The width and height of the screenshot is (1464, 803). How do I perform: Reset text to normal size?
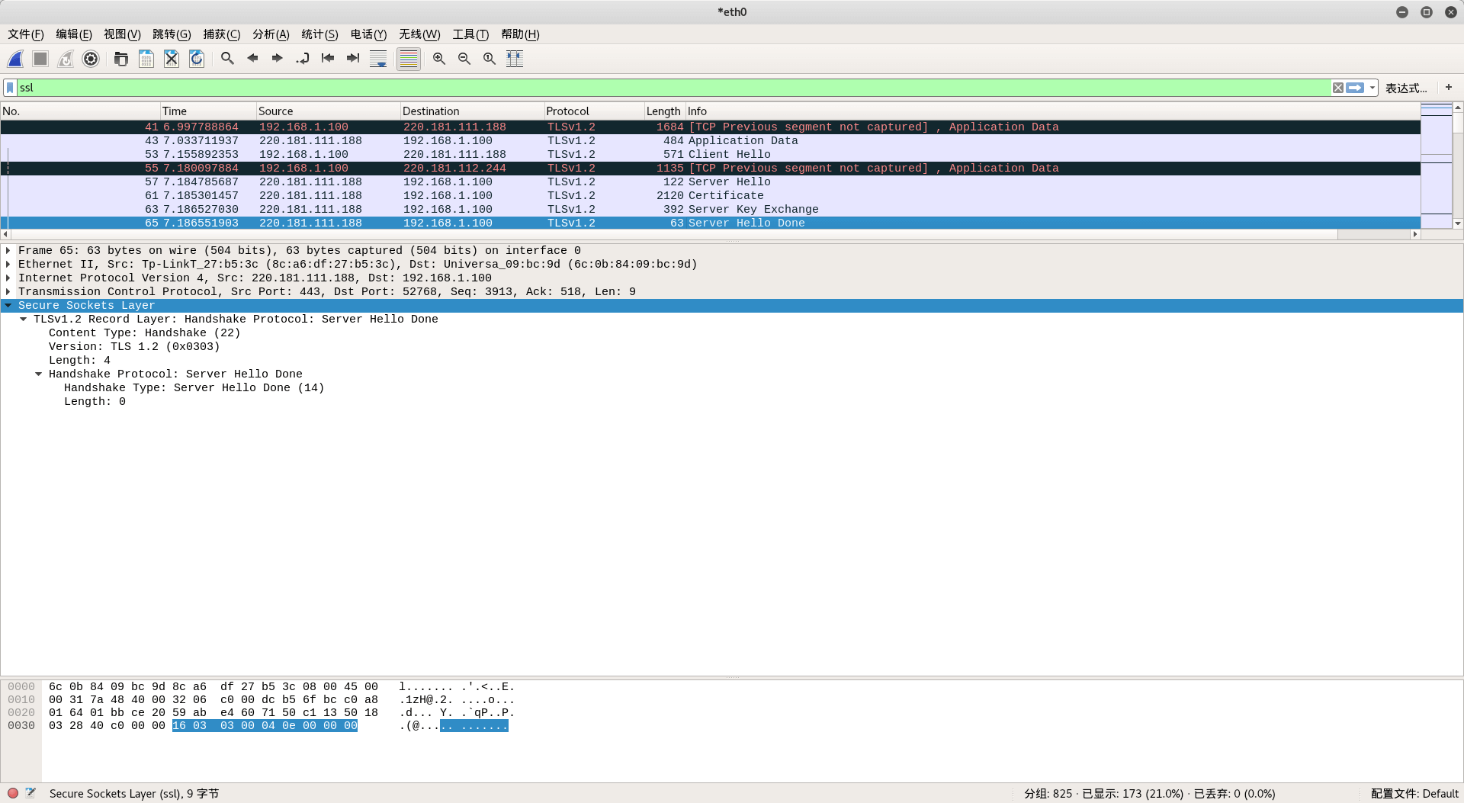tap(490, 59)
